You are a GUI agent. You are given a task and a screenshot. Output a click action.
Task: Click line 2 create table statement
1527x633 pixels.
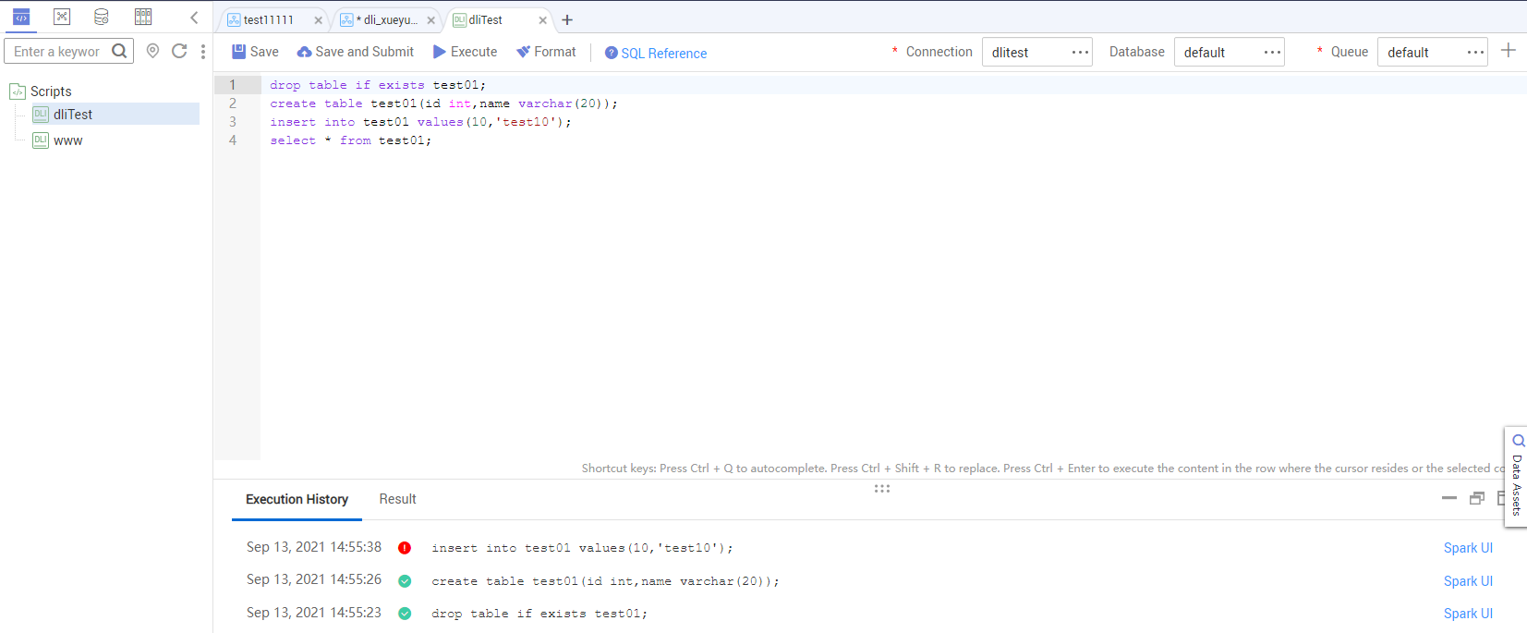[443, 103]
